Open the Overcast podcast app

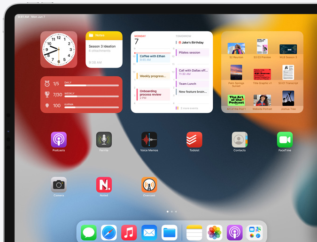tap(149, 184)
